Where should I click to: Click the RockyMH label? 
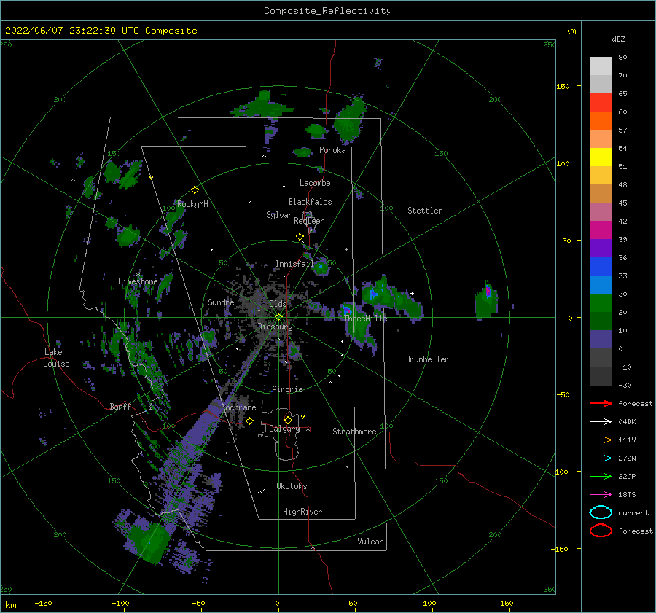pyautogui.click(x=192, y=204)
